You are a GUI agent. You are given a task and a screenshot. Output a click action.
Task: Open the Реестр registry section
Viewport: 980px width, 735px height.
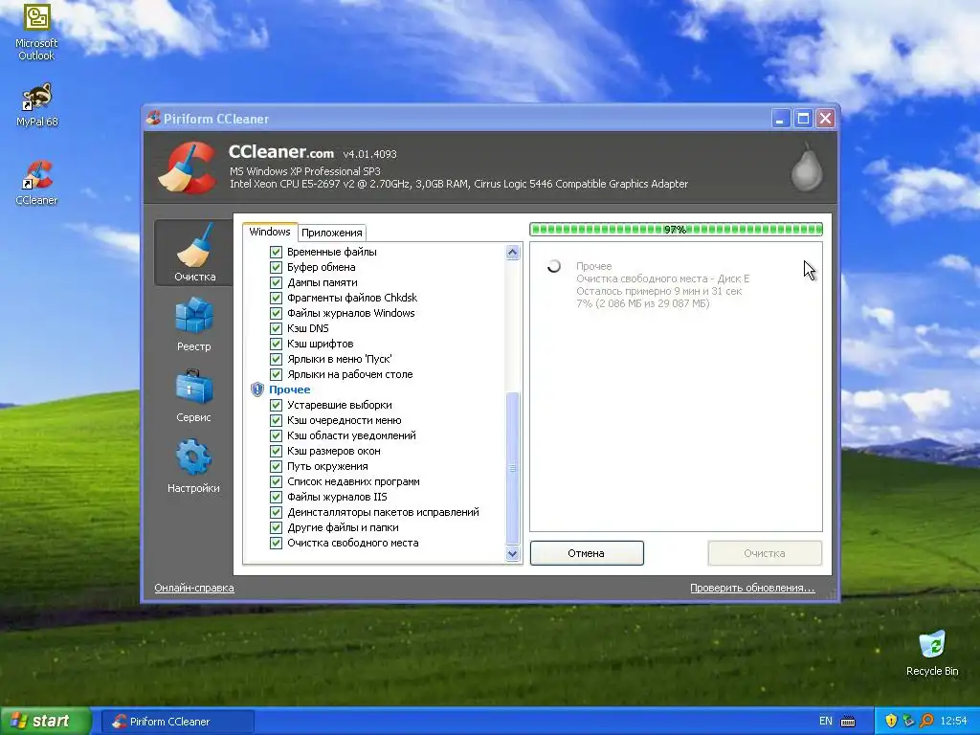pyautogui.click(x=193, y=323)
